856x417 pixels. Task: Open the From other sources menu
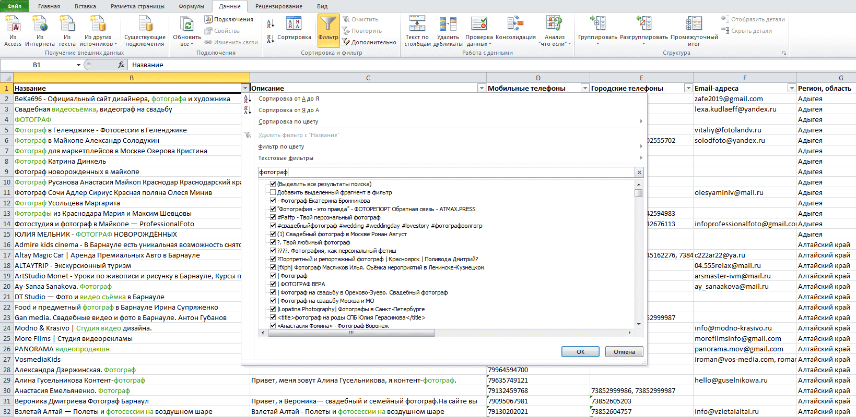(98, 31)
